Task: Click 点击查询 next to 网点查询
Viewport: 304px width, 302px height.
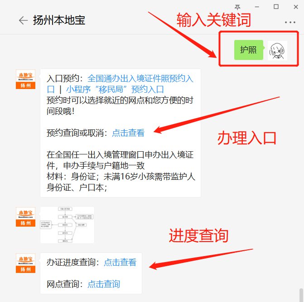Action: coord(104,284)
